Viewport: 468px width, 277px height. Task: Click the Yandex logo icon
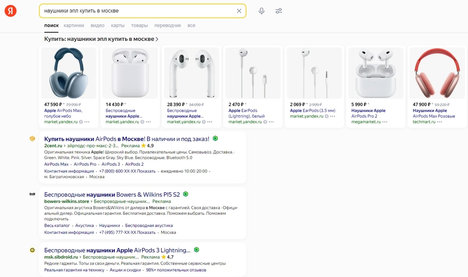coord(10,11)
